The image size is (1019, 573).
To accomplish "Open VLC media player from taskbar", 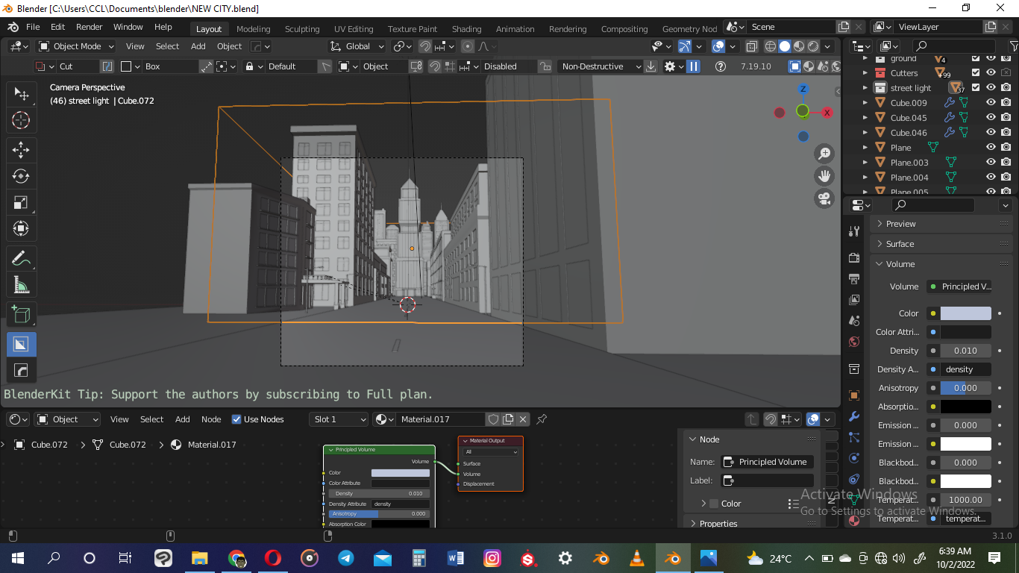I will (637, 557).
